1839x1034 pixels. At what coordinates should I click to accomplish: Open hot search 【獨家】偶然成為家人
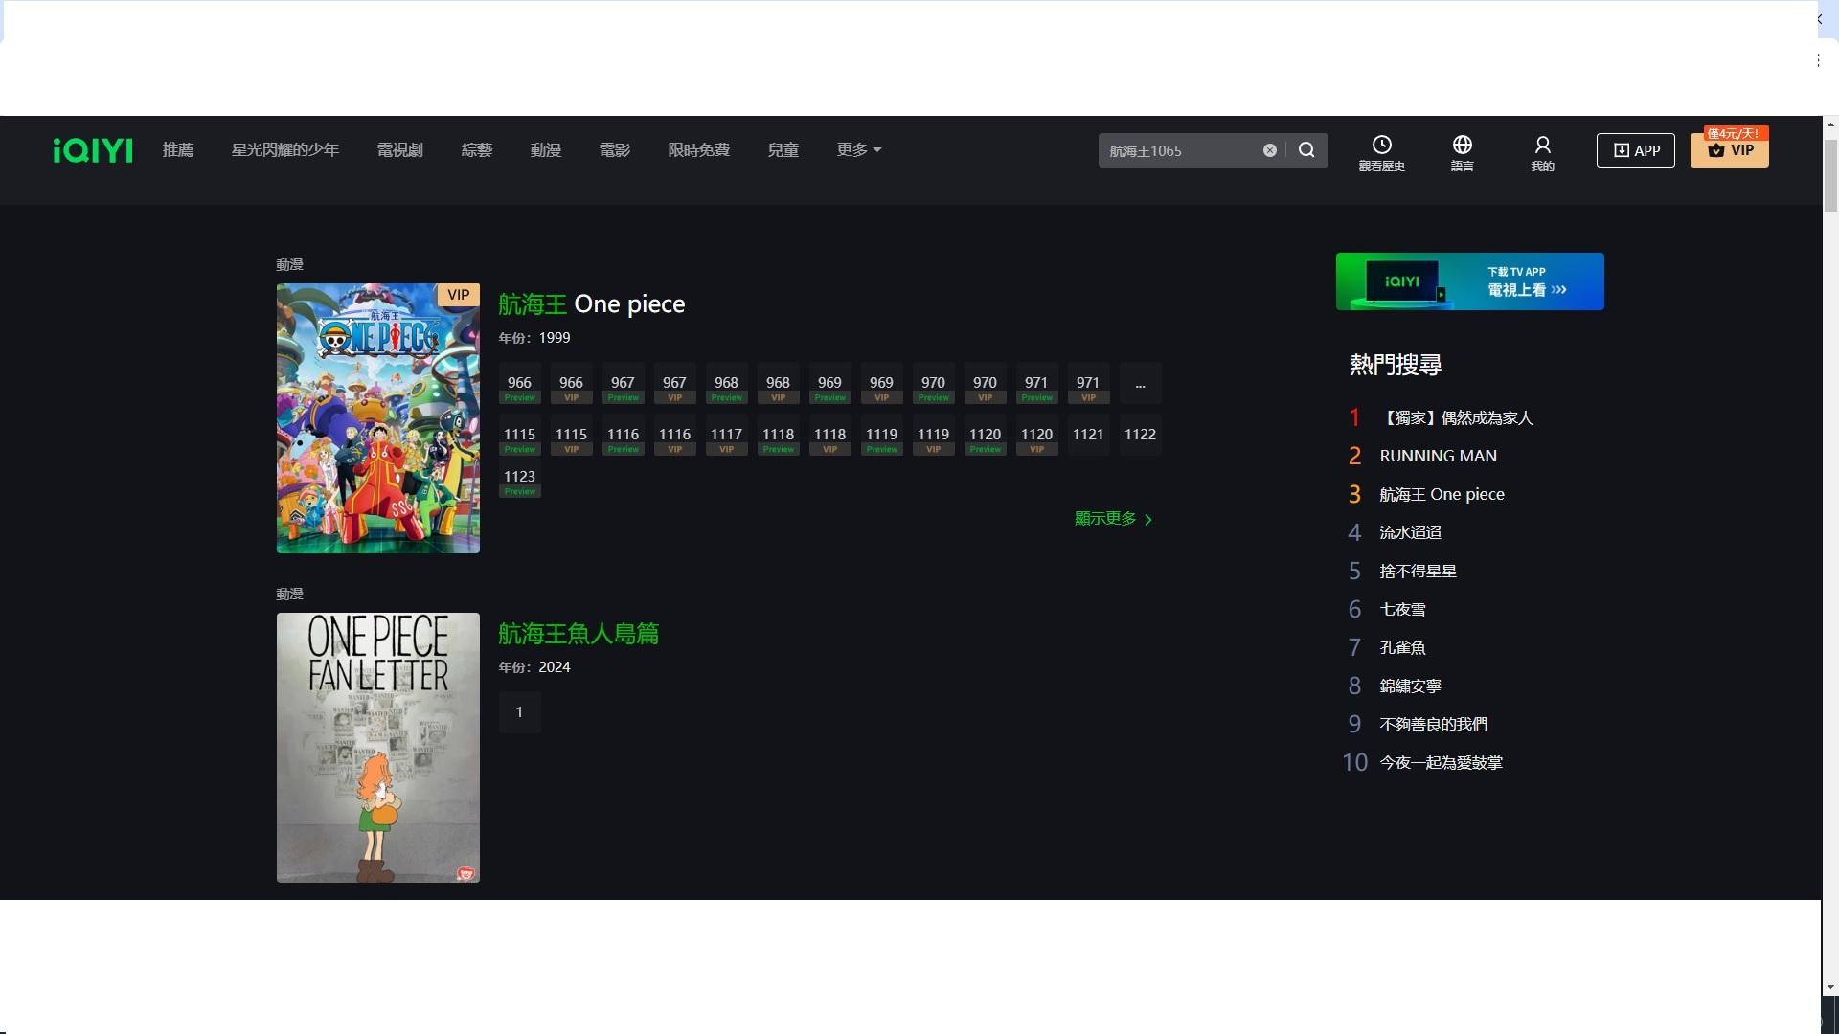1456,418
